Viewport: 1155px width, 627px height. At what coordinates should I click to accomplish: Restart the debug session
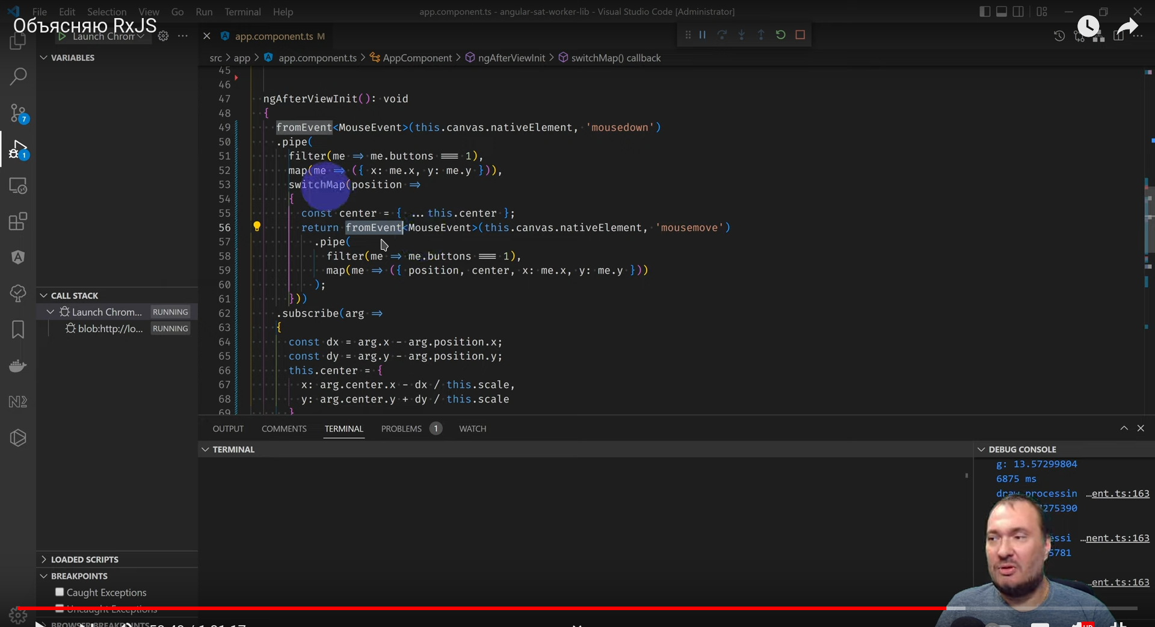[781, 35]
